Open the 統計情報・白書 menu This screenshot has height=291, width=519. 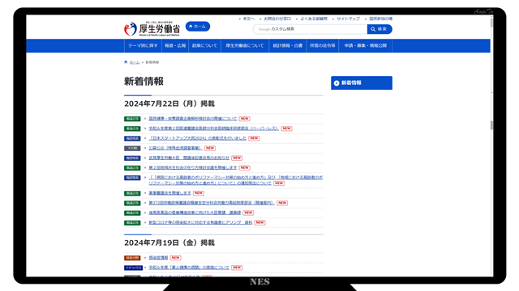coord(288,45)
